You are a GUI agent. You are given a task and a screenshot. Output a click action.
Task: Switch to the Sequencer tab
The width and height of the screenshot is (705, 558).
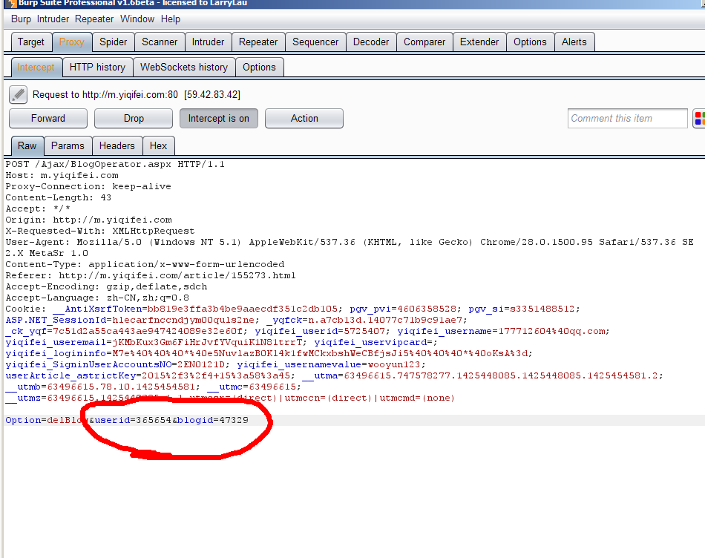[x=315, y=42]
